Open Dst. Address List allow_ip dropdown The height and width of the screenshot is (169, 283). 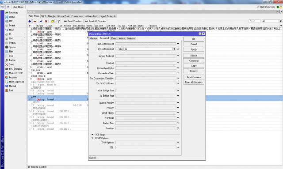point(174,49)
